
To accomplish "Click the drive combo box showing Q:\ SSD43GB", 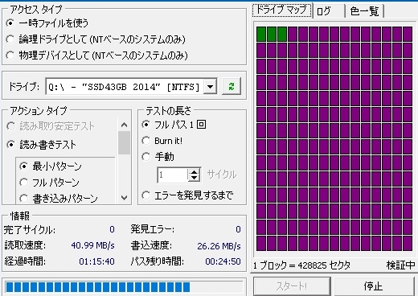I will [131, 87].
